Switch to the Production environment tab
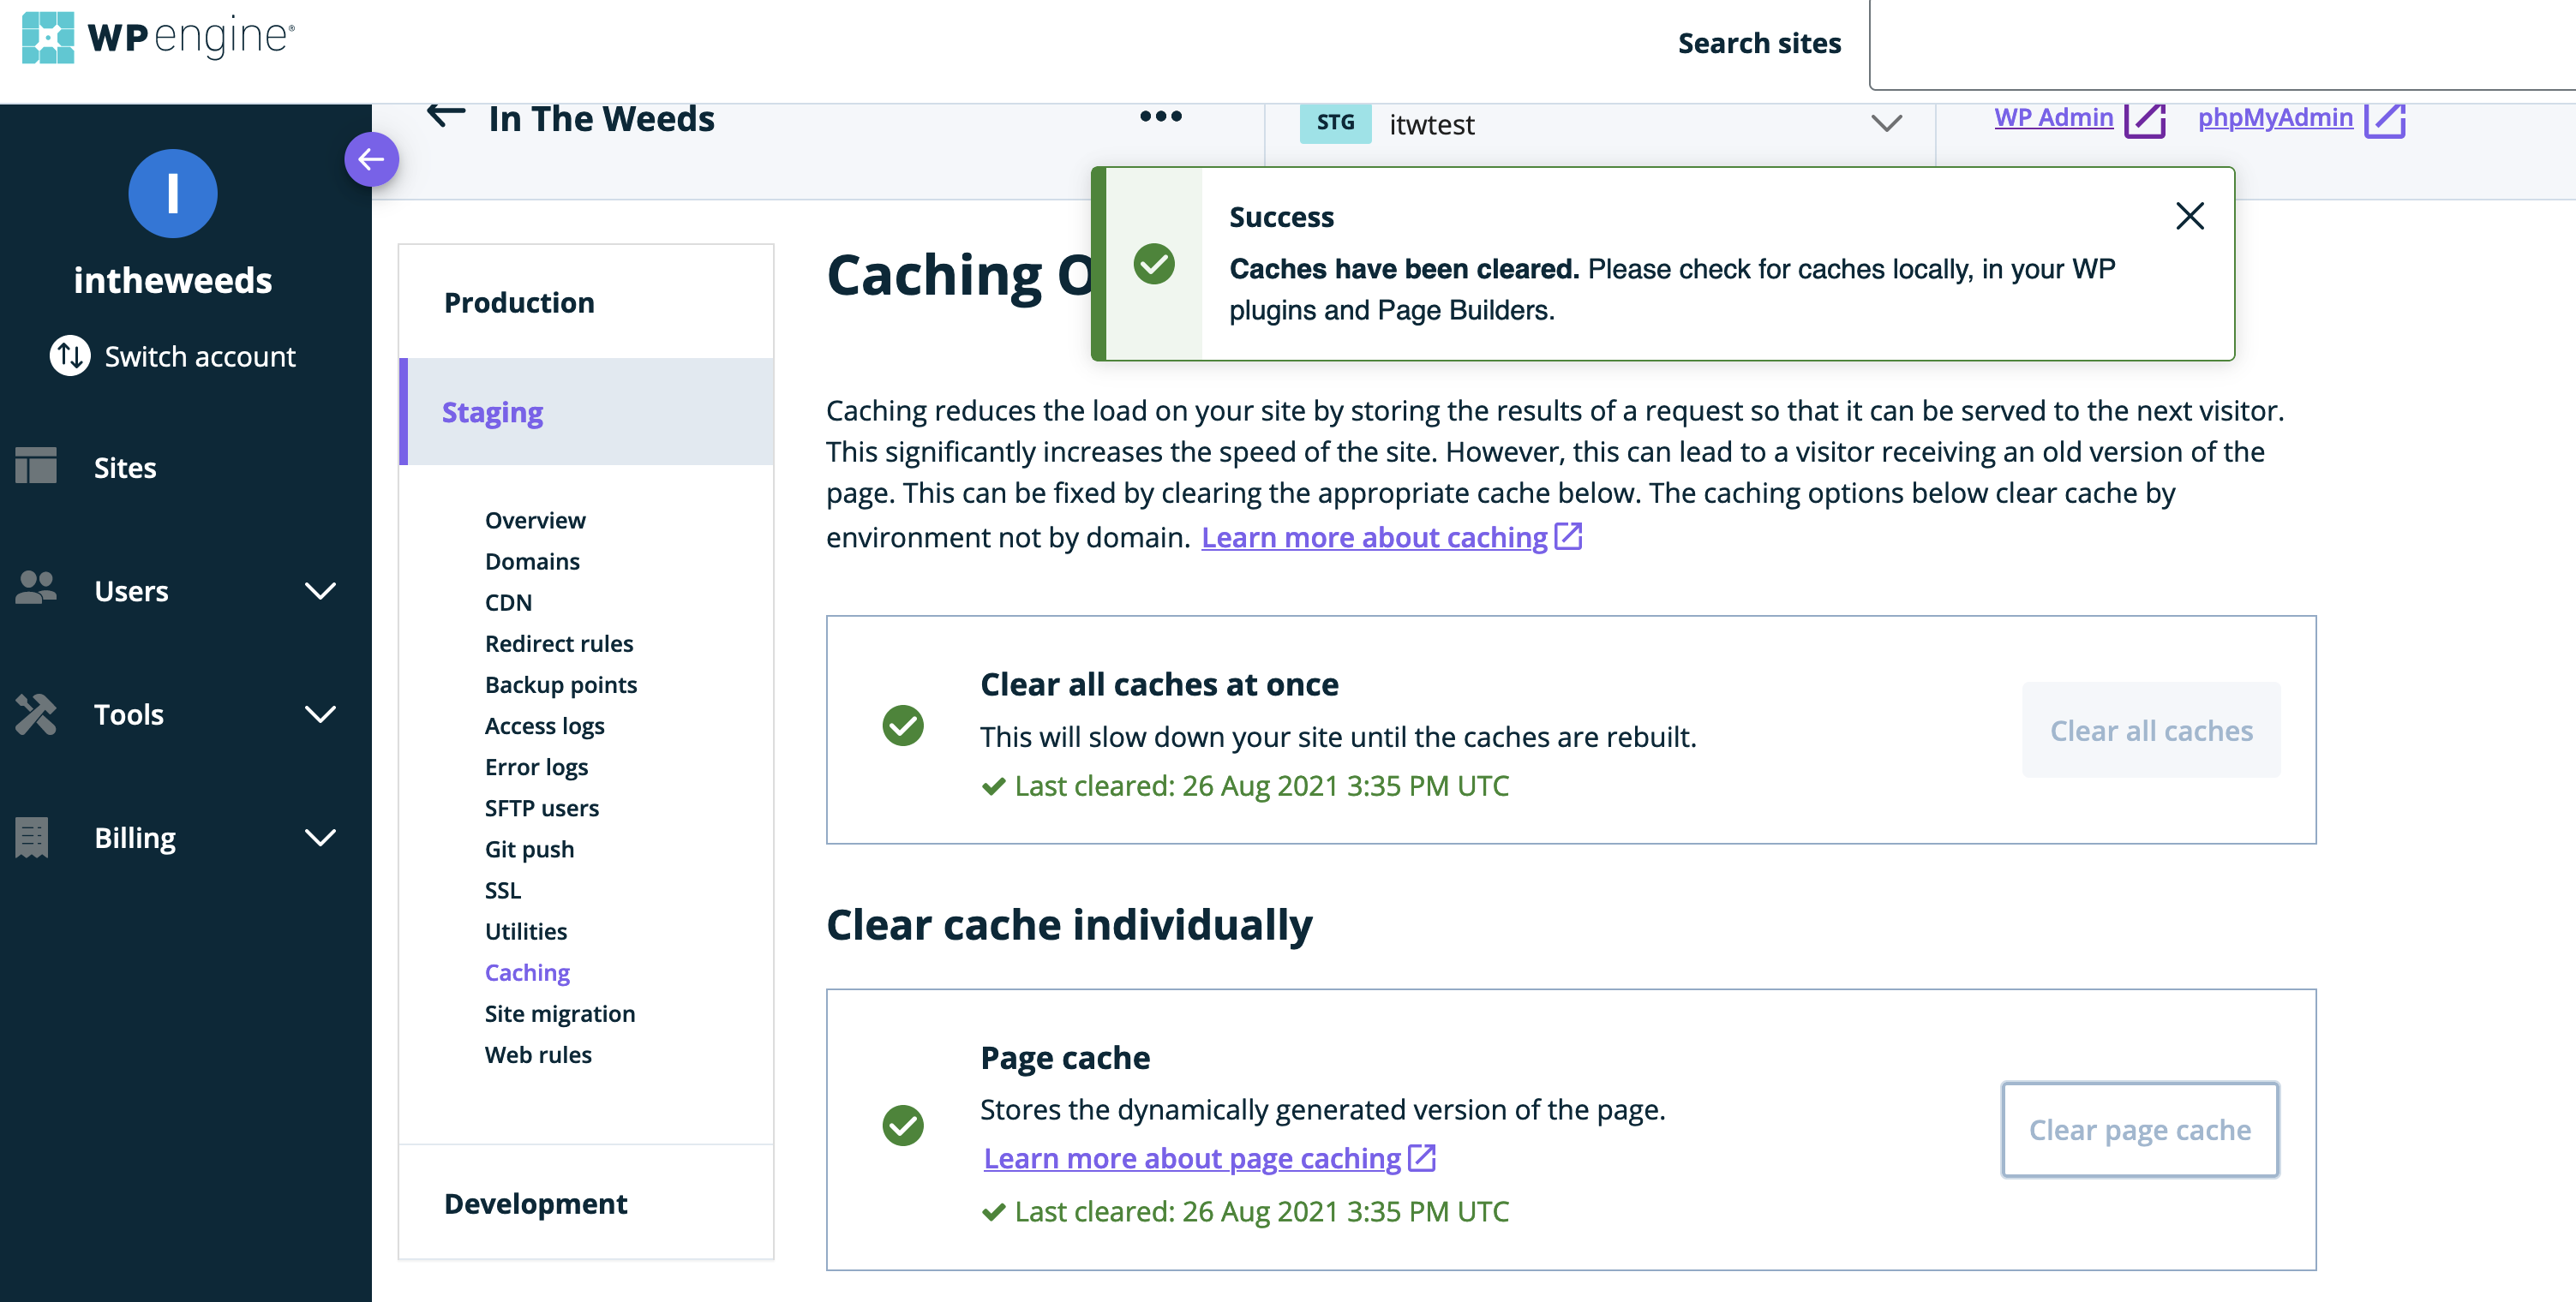2576x1302 pixels. (519, 302)
